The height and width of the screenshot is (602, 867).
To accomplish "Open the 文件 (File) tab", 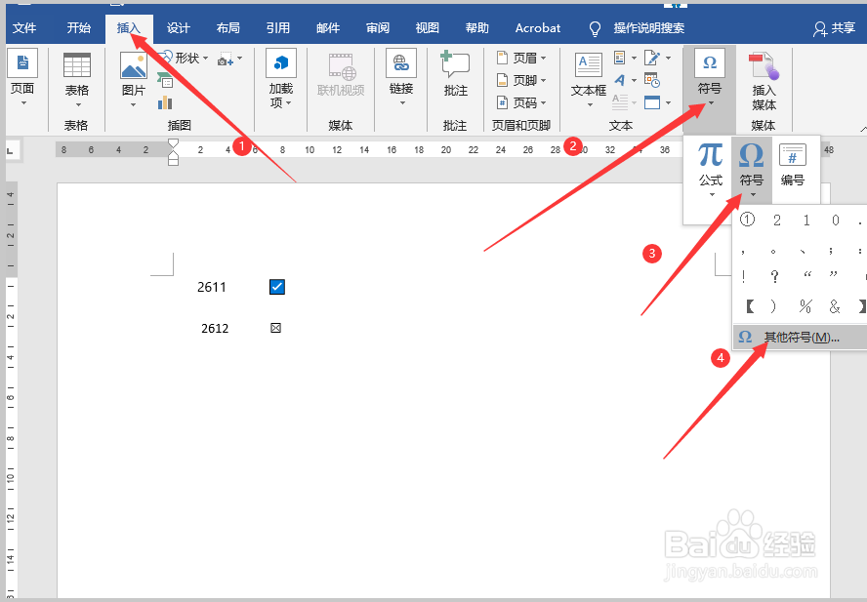I will 24,28.
